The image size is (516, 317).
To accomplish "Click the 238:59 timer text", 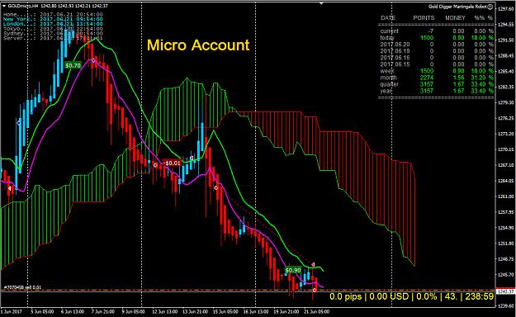I will (479, 296).
